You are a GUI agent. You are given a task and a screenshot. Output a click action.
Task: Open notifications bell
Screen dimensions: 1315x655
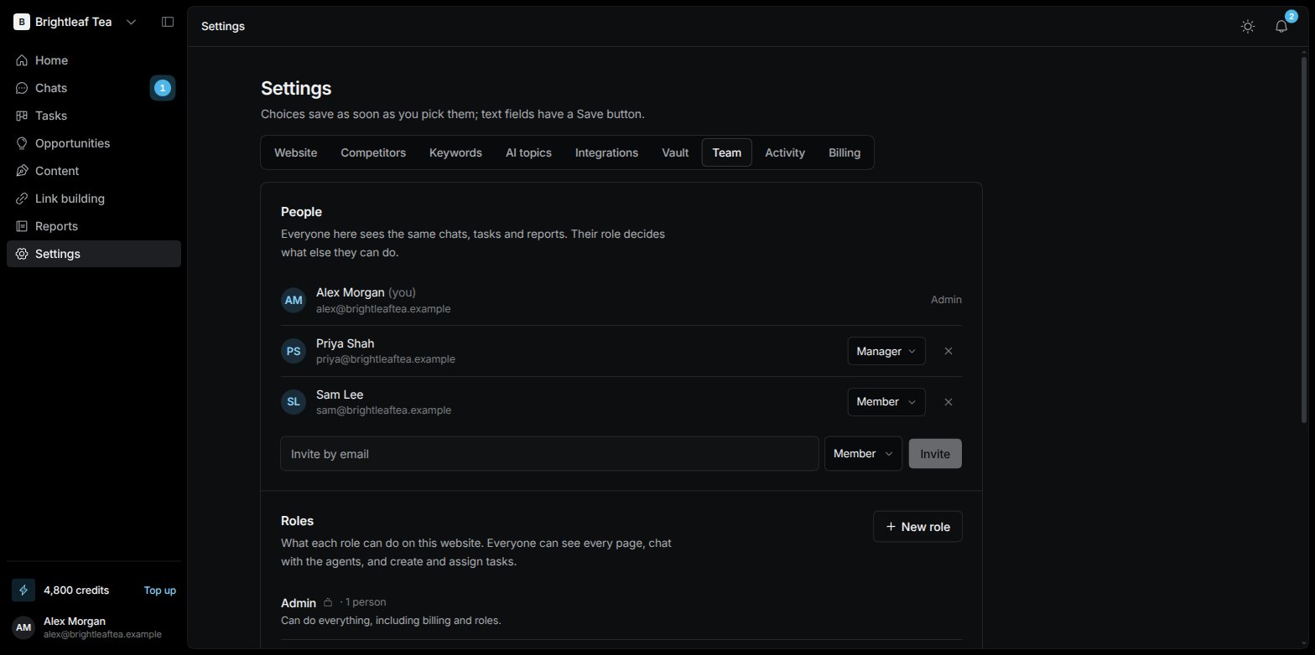[x=1281, y=26]
